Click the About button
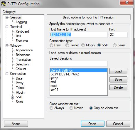 pyautogui.click(x=16, y=124)
